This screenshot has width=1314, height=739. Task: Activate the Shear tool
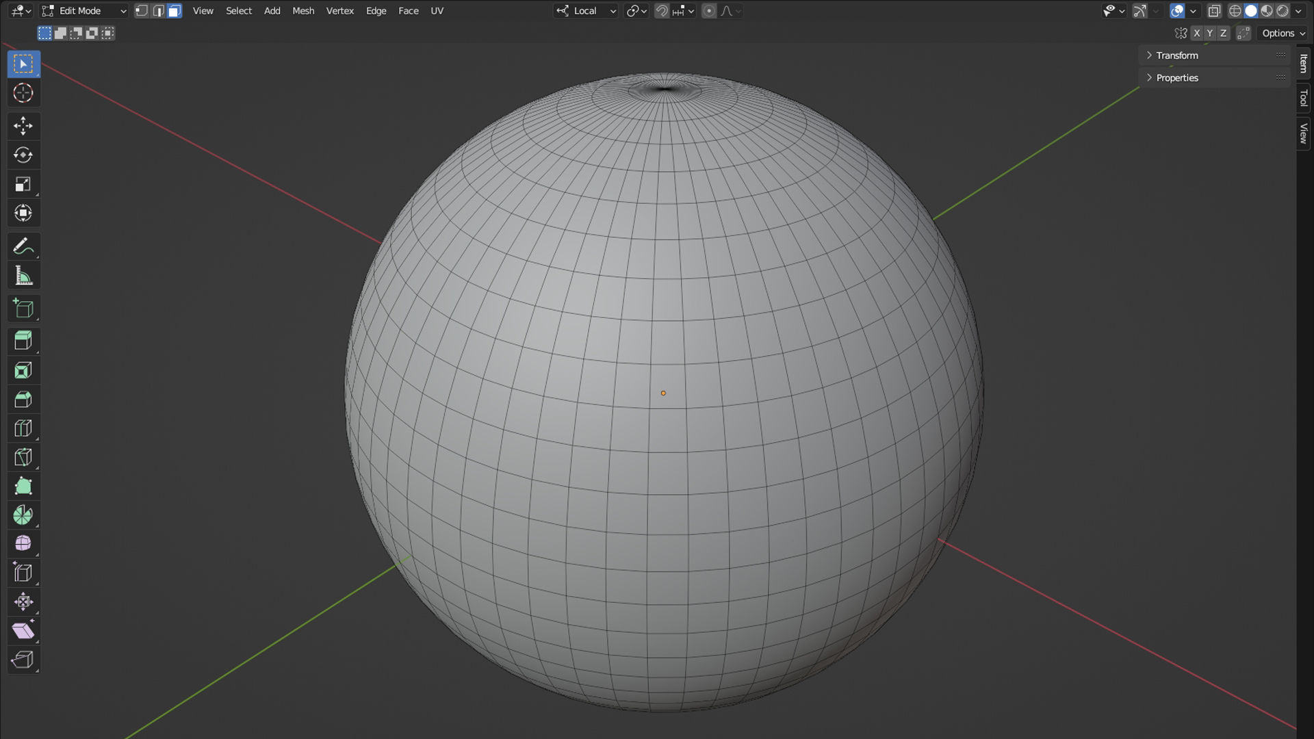click(23, 630)
